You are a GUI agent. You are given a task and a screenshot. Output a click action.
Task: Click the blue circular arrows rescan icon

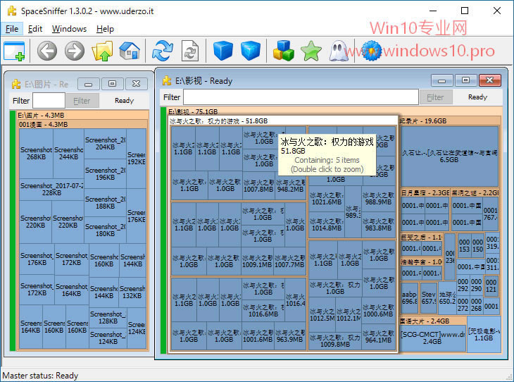point(163,51)
